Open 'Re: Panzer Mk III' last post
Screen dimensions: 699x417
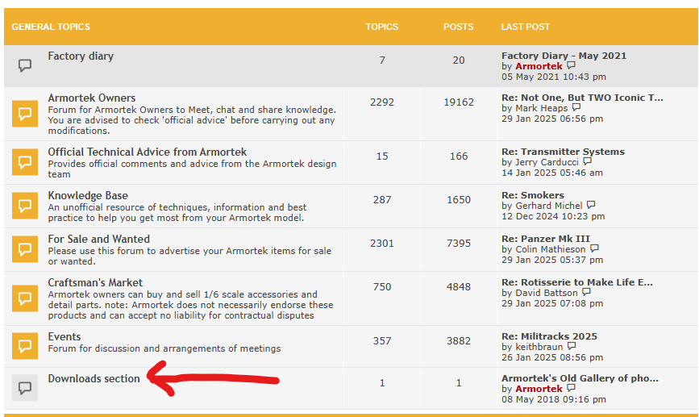pos(546,239)
